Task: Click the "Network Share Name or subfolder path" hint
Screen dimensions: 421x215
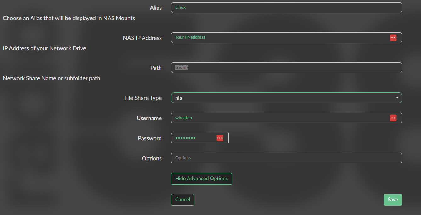Action: [x=52, y=78]
